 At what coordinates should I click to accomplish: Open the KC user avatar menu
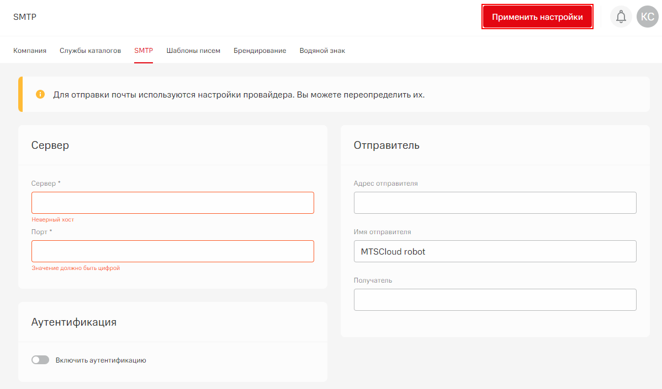647,17
